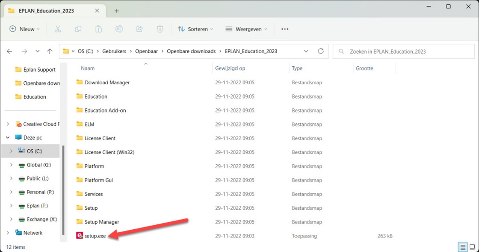Expand the Global (G:) drive node
This screenshot has height=252, width=479.
11,165
